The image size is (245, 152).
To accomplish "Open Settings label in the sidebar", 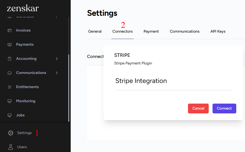I will [x=24, y=133].
